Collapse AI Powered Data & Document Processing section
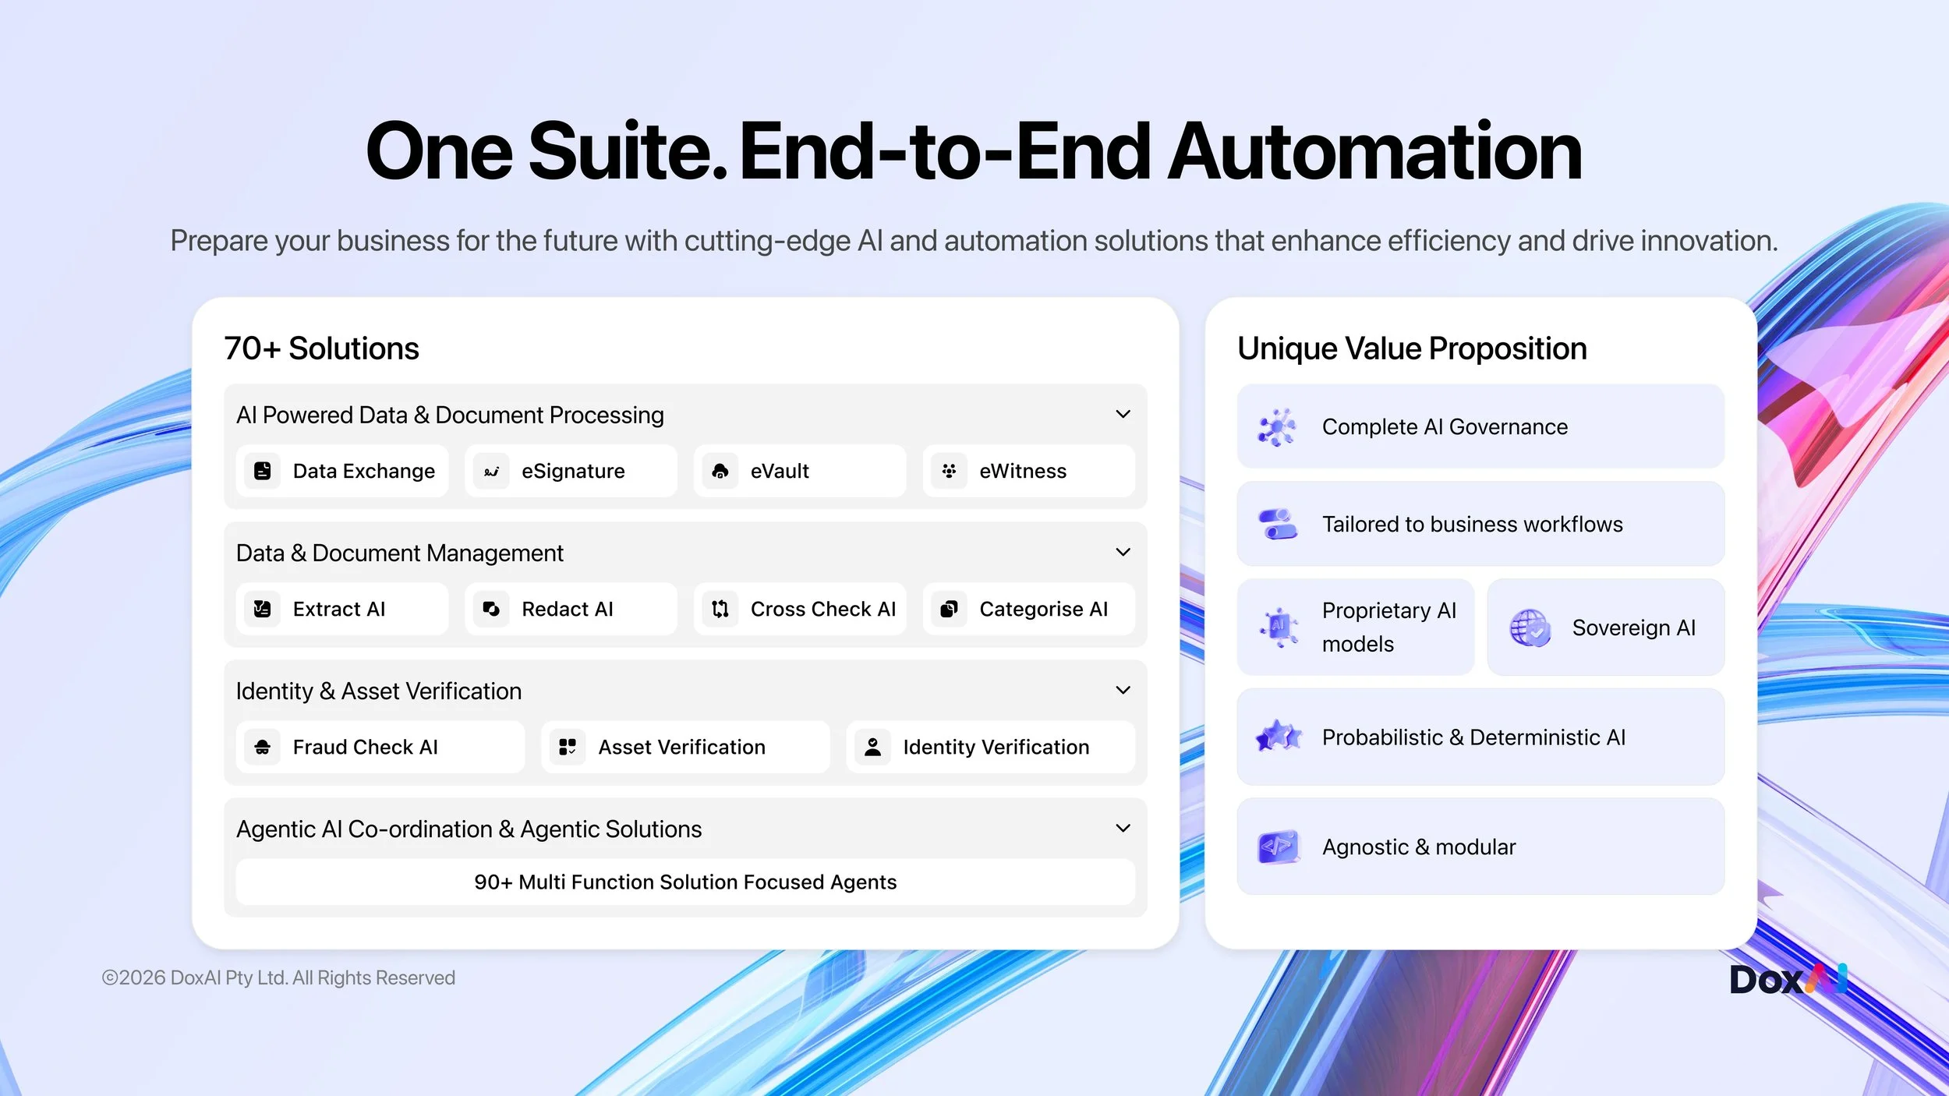 click(1123, 414)
